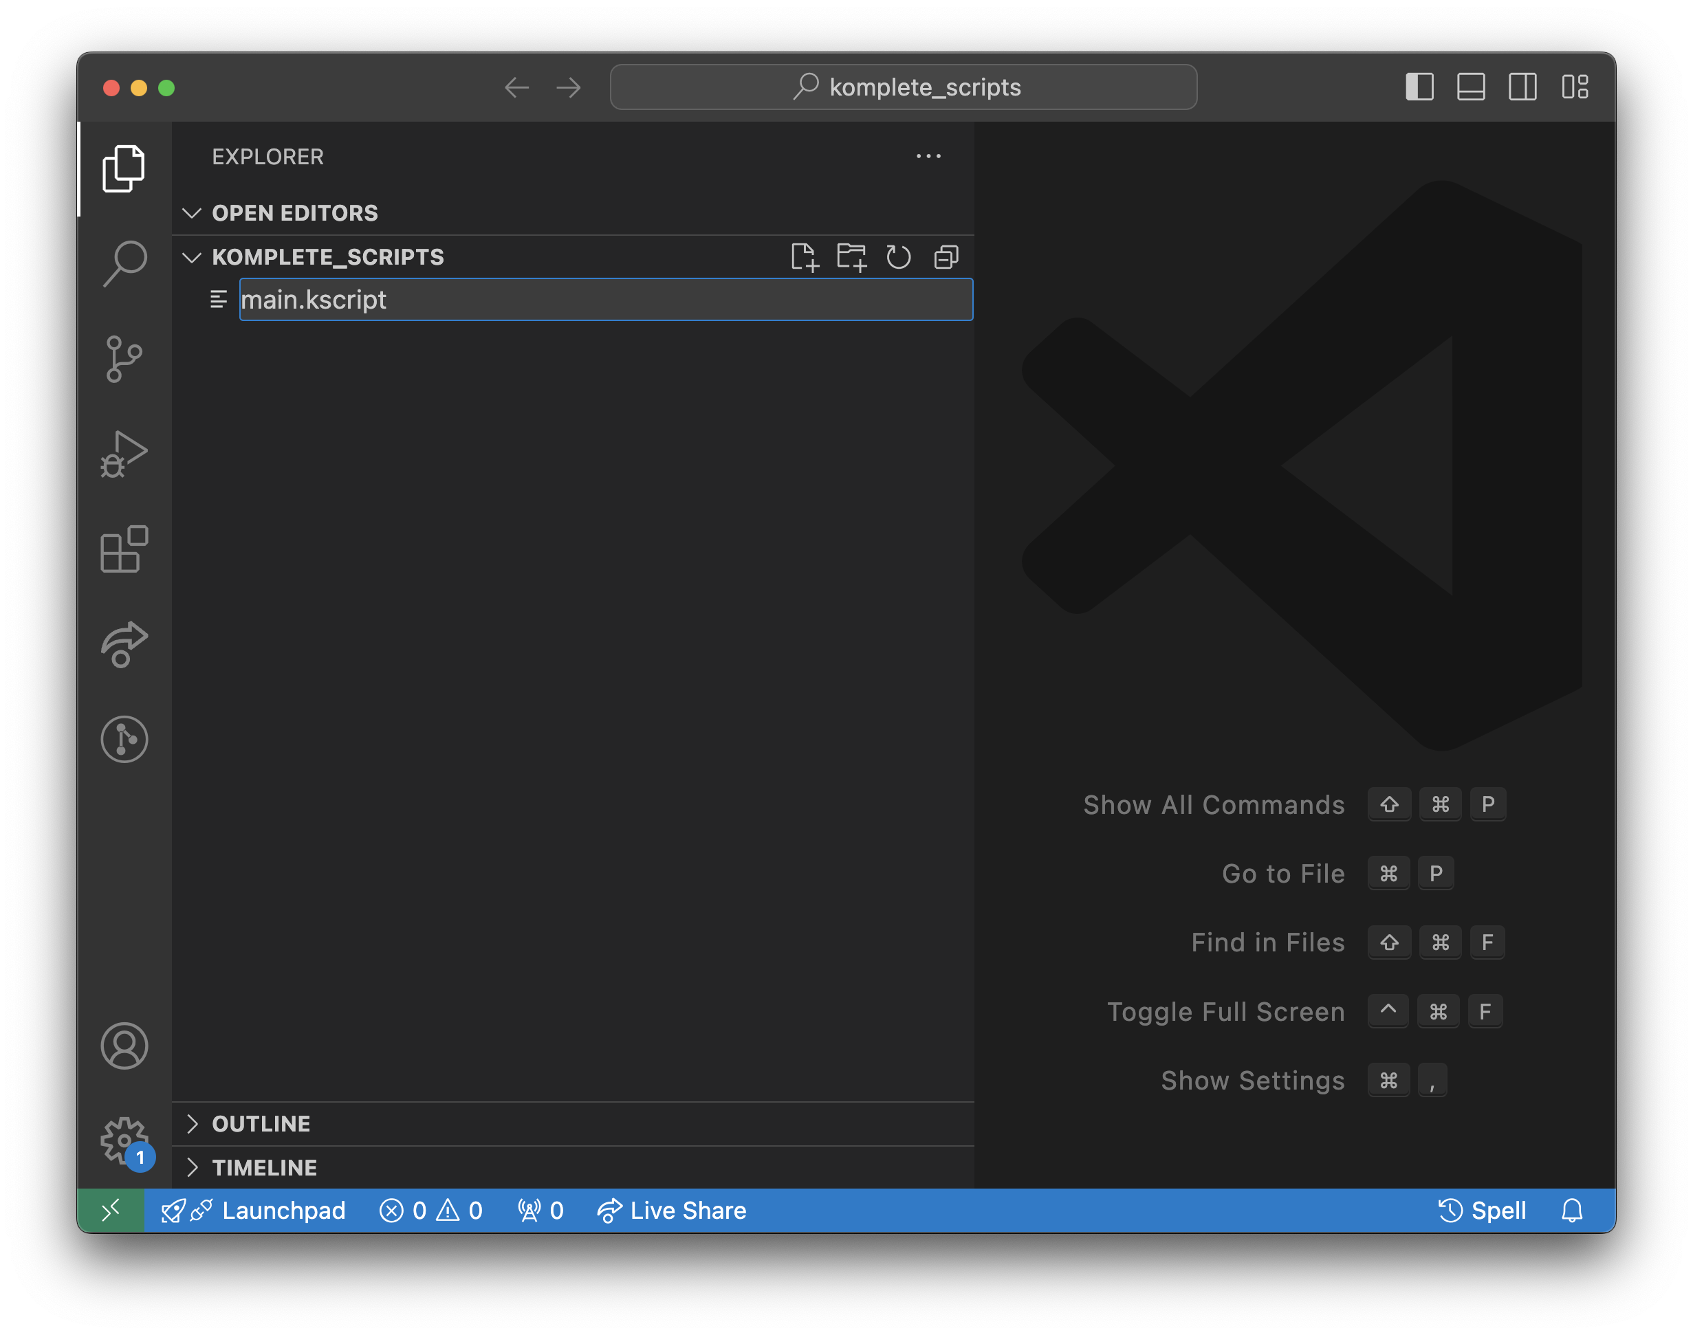Open the Search view

click(124, 263)
